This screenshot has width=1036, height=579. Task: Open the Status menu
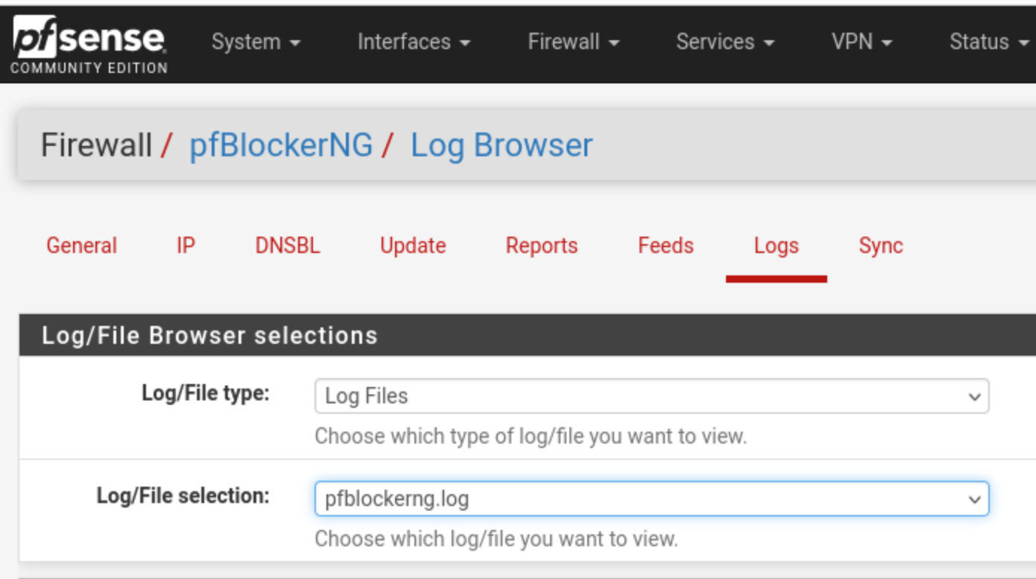pos(988,42)
